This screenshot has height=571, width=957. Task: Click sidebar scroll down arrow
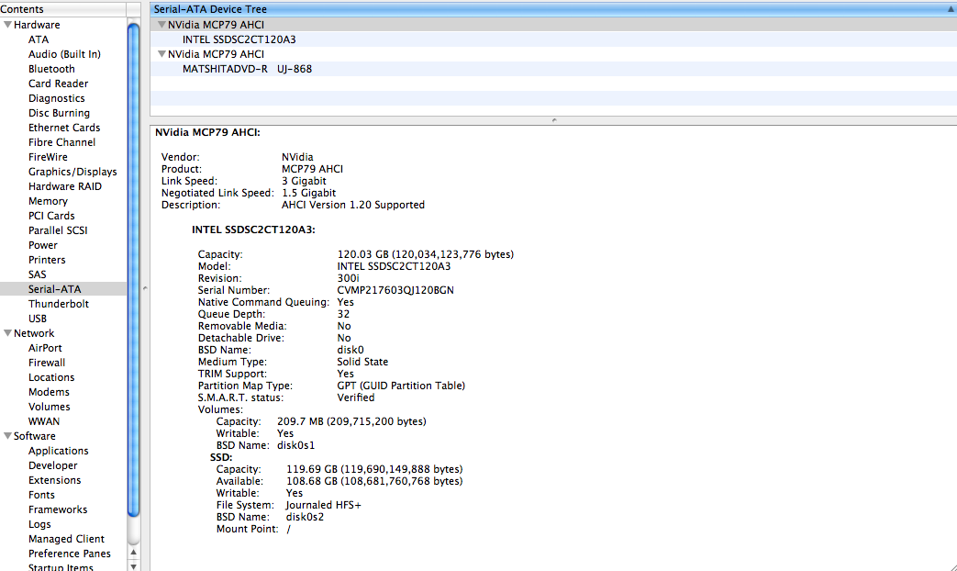(134, 566)
